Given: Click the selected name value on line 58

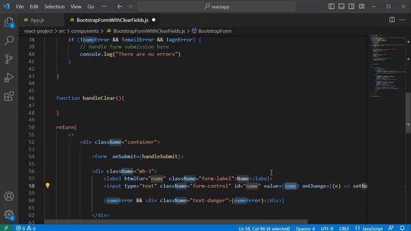Looking at the screenshot, I should click(290, 186).
